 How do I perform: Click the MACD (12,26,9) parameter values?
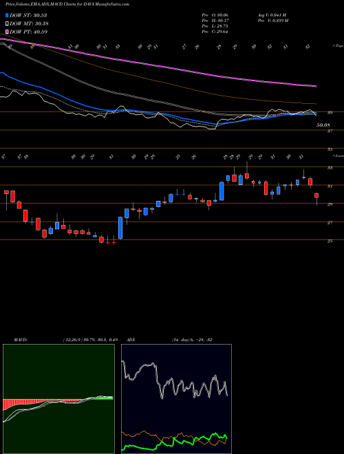click(89, 339)
